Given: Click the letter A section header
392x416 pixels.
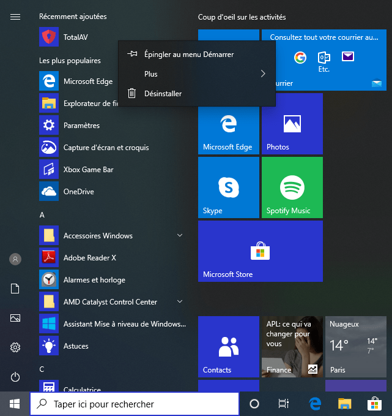Looking at the screenshot, I should (42, 215).
